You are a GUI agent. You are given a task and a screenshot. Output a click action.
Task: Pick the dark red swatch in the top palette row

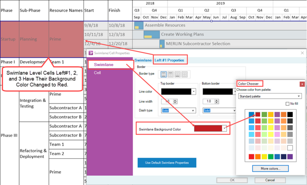pyautogui.click(x=258, y=114)
